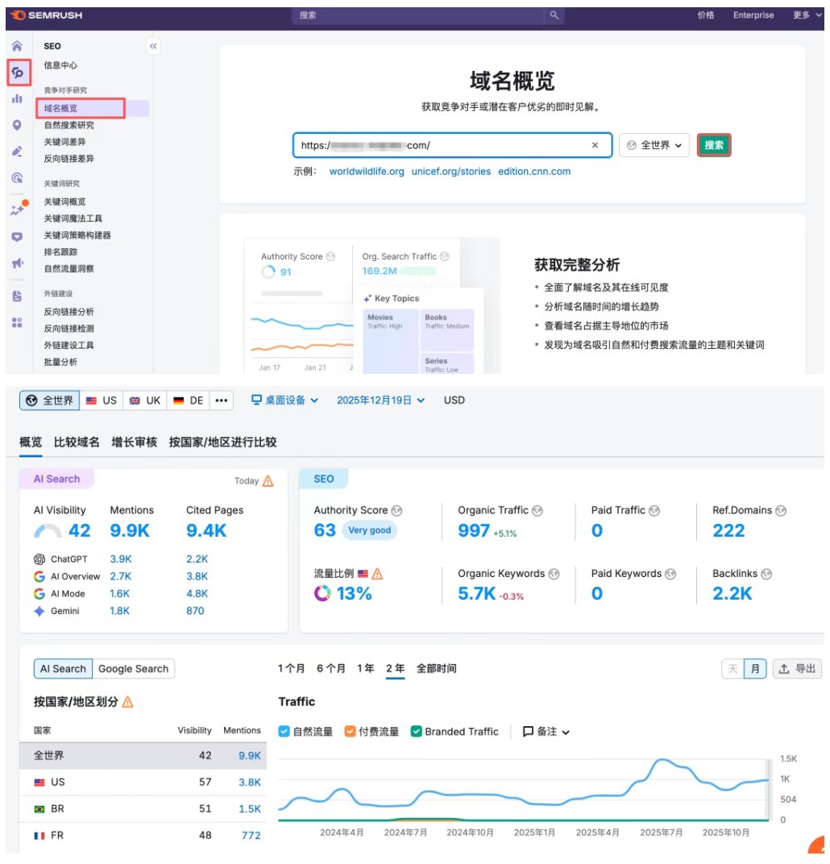Click the warning icon next to Today
Viewport: 830px width, 864px height.
pos(268,481)
